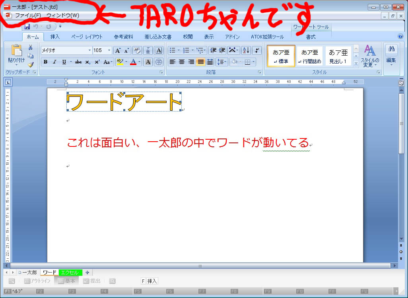Set Align Left paragraph alignment
Viewport: 408px width, 298px height.
tap(172, 62)
